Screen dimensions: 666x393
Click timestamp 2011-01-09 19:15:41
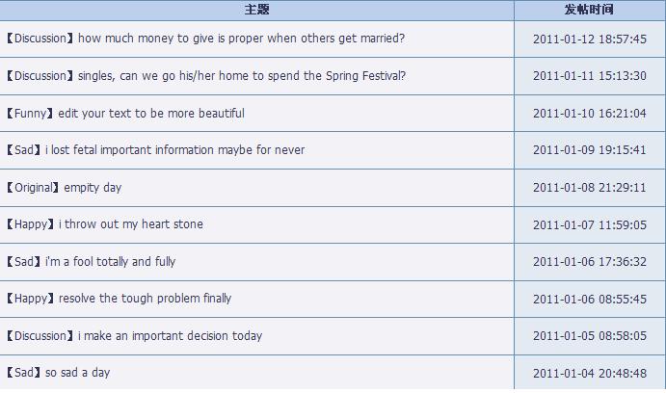coord(589,150)
